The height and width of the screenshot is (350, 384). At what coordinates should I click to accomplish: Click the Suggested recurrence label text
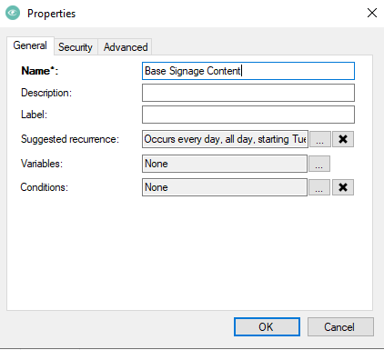click(70, 139)
